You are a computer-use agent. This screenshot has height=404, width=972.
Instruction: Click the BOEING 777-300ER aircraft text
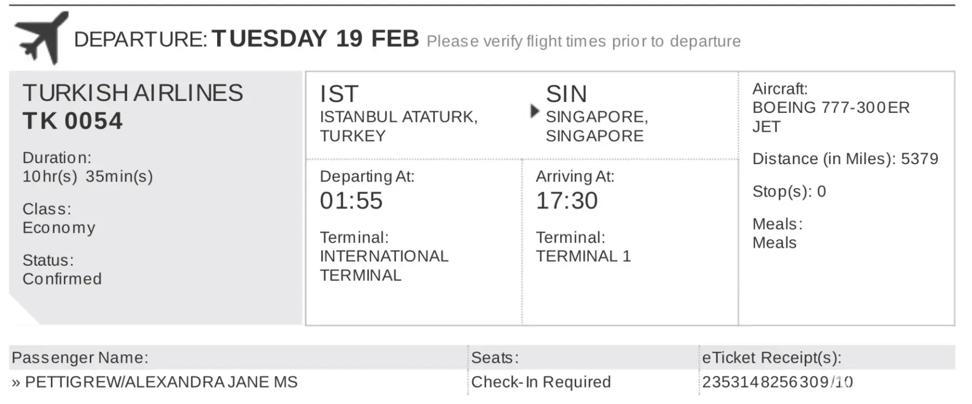(831, 107)
